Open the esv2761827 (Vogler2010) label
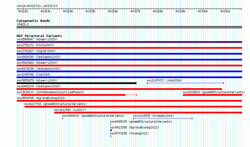The image size is (250, 147). point(36,51)
